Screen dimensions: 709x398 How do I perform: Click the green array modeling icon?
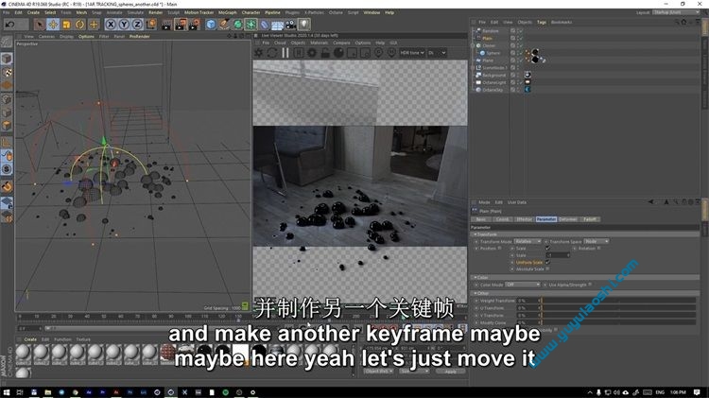[x=251, y=25]
